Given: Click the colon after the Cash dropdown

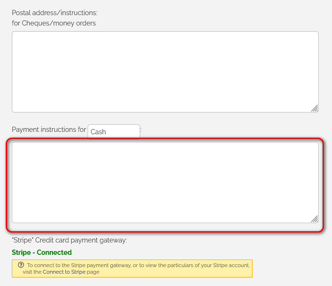Looking at the screenshot, I should coord(141,130).
